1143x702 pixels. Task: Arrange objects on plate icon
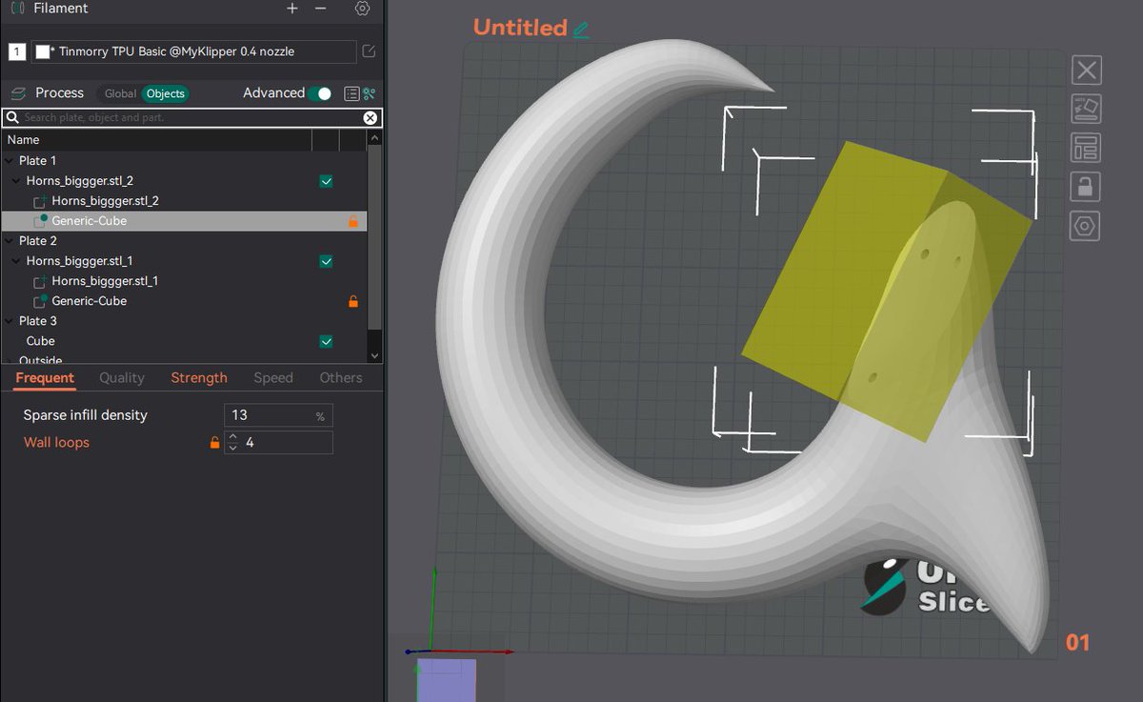pyautogui.click(x=1087, y=148)
